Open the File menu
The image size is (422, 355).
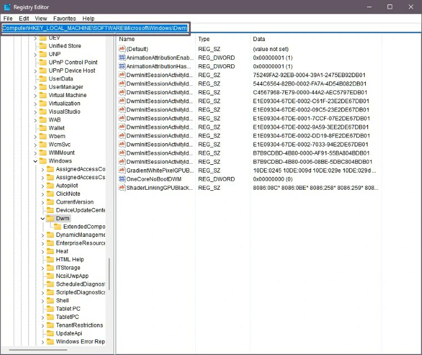pos(8,18)
